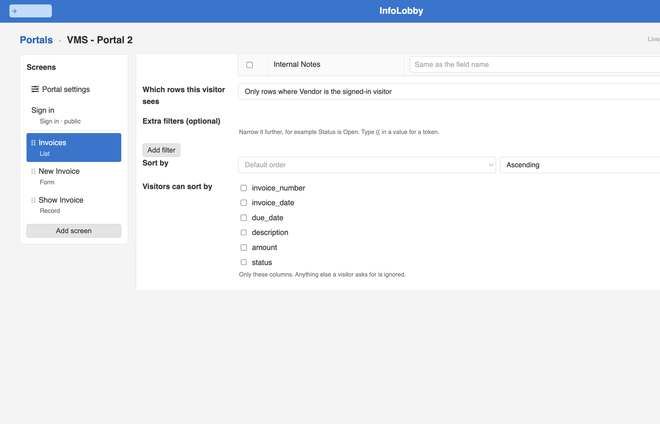Click the Add filter button
Image resolution: width=660 pixels, height=424 pixels.
click(x=161, y=150)
